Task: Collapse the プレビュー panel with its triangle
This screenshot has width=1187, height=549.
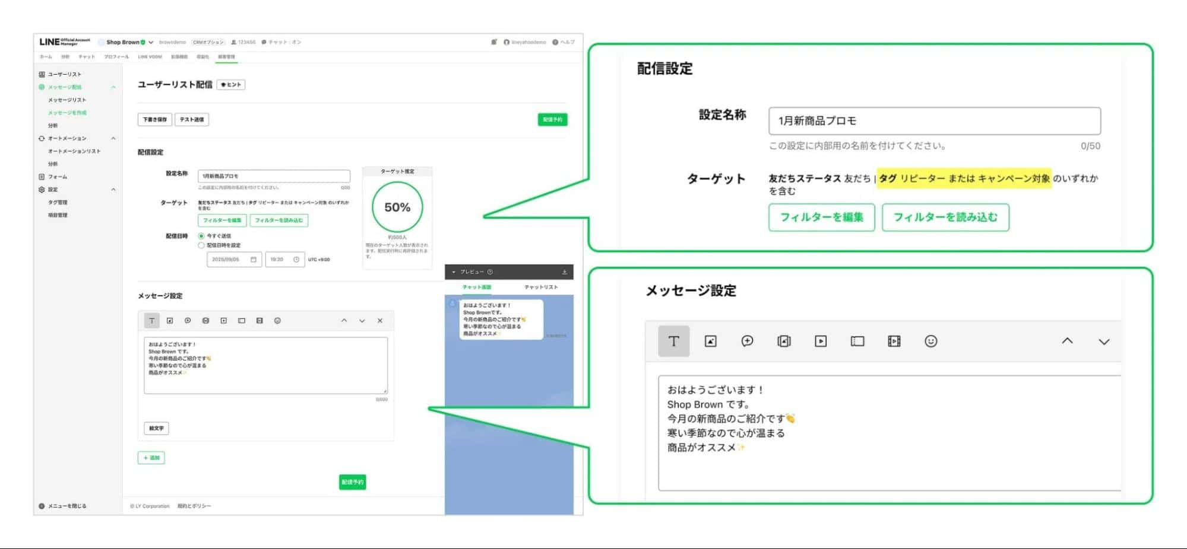Action: [454, 272]
